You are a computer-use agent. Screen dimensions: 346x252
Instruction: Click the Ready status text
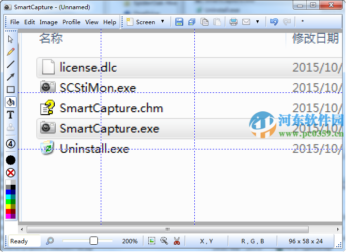point(19,241)
